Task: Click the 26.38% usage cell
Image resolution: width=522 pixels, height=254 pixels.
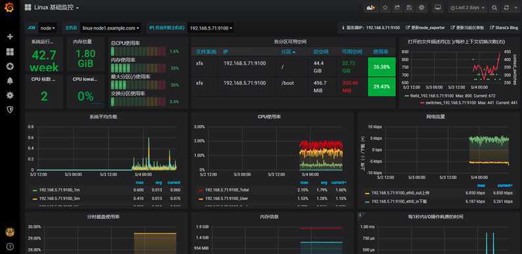Action: coord(381,66)
